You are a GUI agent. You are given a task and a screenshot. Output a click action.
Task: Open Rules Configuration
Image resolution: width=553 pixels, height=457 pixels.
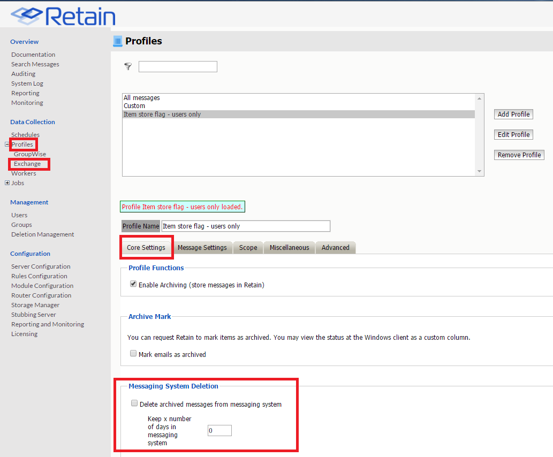point(39,276)
